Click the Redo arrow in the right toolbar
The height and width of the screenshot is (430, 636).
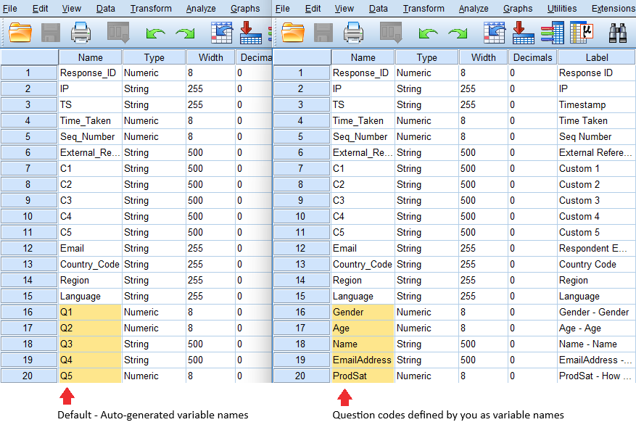457,33
